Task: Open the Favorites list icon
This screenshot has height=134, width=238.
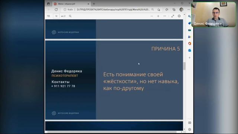Action: [167, 10]
